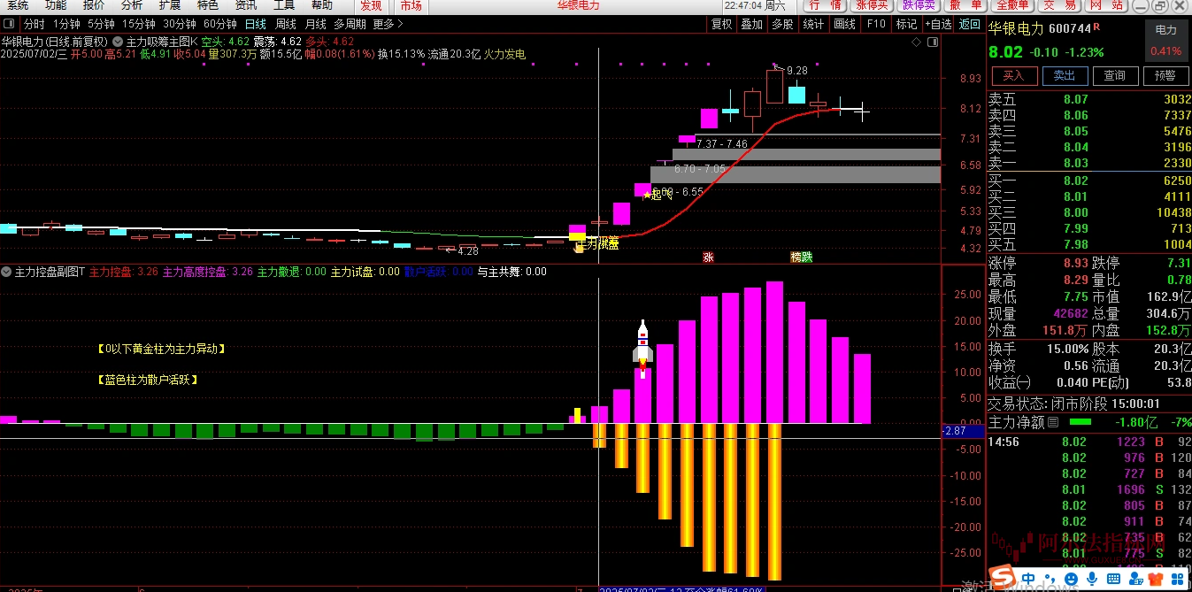Toggle Chinese/English with the 中 icon
Screen dimensions: 1192x592
pyautogui.click(x=1028, y=580)
